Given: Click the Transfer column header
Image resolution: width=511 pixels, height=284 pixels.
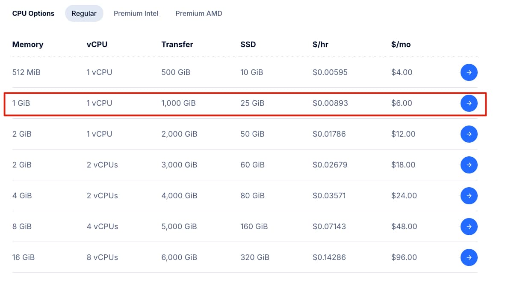Looking at the screenshot, I should pos(177,44).
